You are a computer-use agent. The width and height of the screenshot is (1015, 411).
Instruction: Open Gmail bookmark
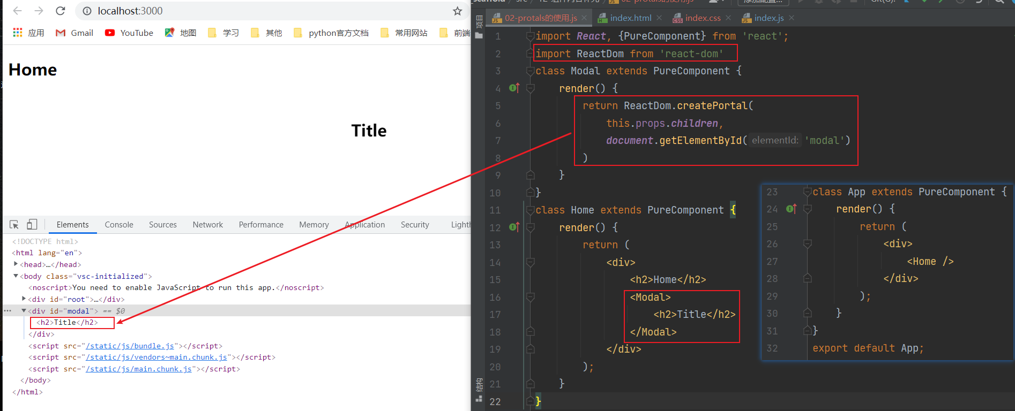click(x=74, y=33)
